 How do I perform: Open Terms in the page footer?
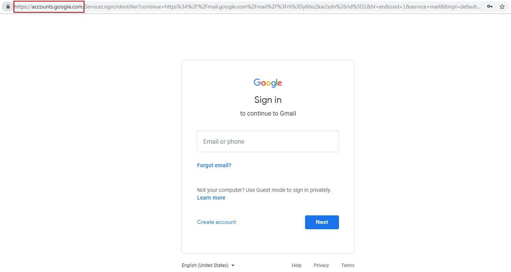click(x=347, y=265)
